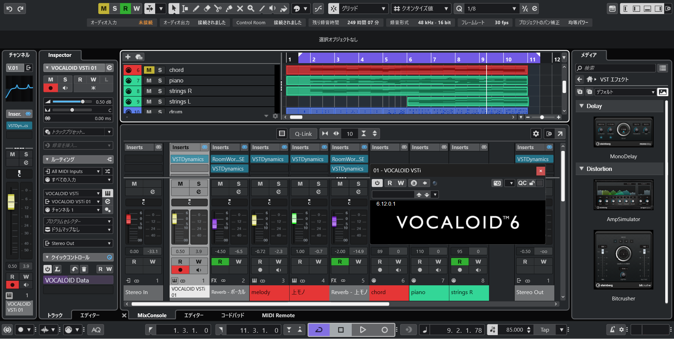
Task: Toggle global Solo state button S
Action: click(115, 9)
